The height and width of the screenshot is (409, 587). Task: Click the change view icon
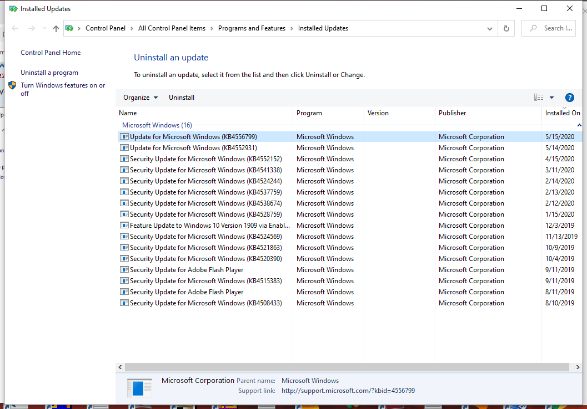pos(538,98)
